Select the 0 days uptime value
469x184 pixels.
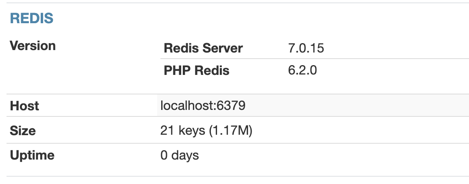click(180, 156)
